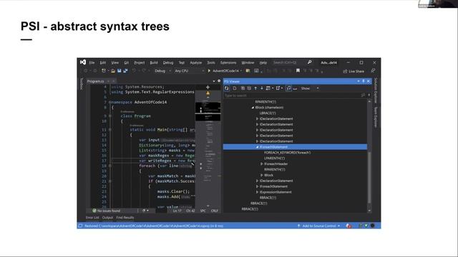The image size is (458, 257).
Task: Click the Open File folder icon
Action: point(113,71)
